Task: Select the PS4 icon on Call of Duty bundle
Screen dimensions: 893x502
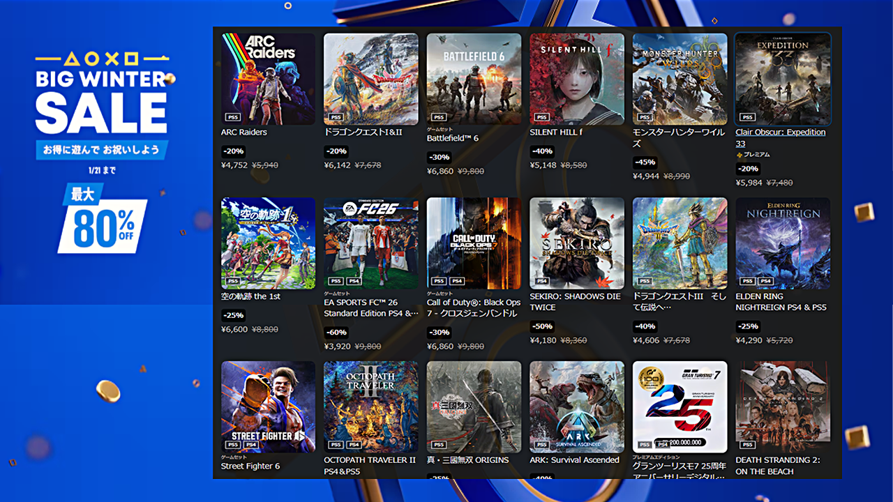Action: (x=456, y=281)
